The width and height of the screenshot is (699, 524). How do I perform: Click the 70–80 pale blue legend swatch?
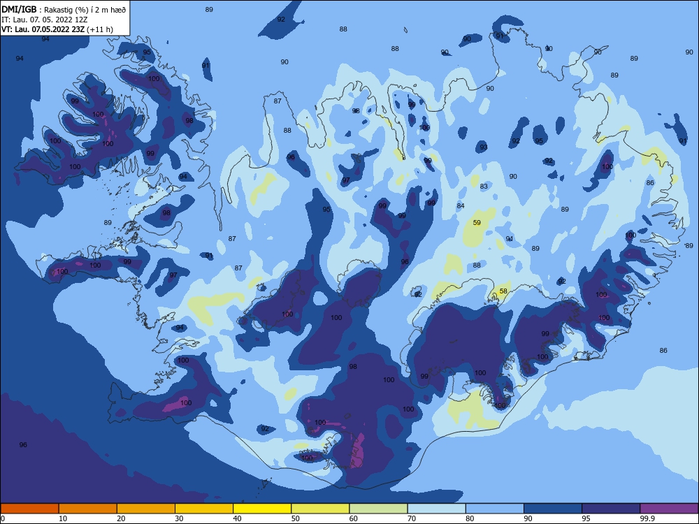(x=436, y=509)
